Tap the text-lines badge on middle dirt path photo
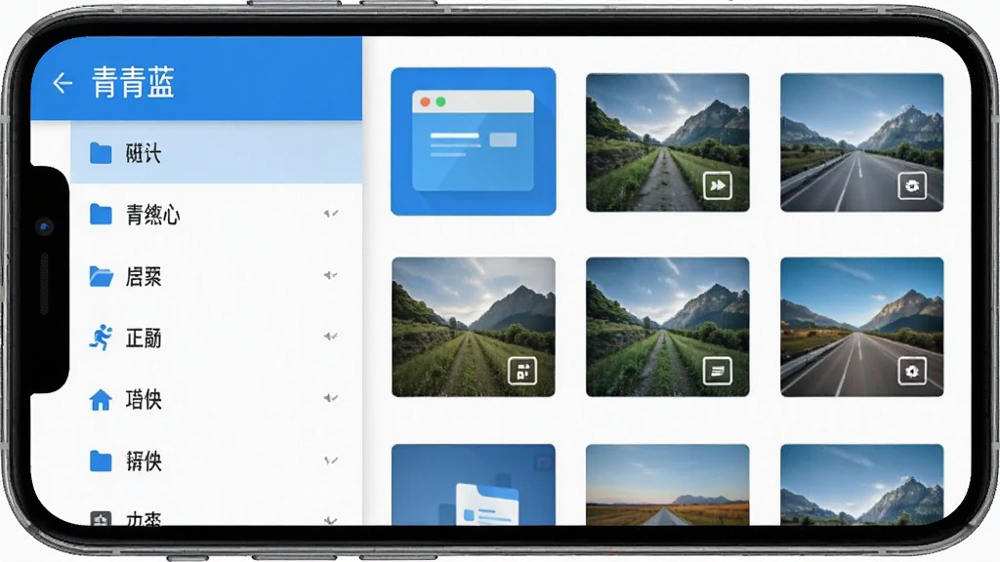This screenshot has width=1000, height=562. [x=718, y=371]
